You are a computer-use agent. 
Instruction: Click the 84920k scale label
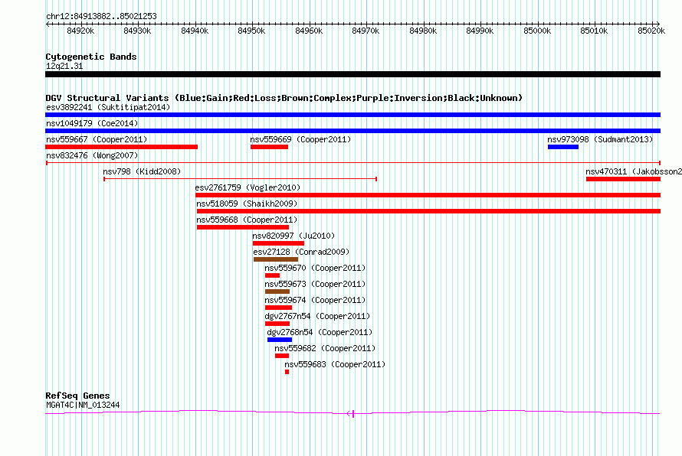80,31
